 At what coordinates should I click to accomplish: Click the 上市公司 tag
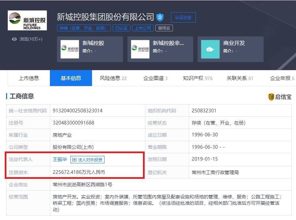pyautogui.click(x=143, y=28)
